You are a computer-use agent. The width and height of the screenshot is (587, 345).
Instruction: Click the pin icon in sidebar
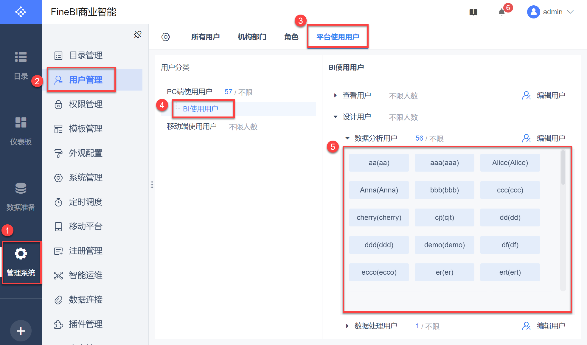(x=138, y=35)
